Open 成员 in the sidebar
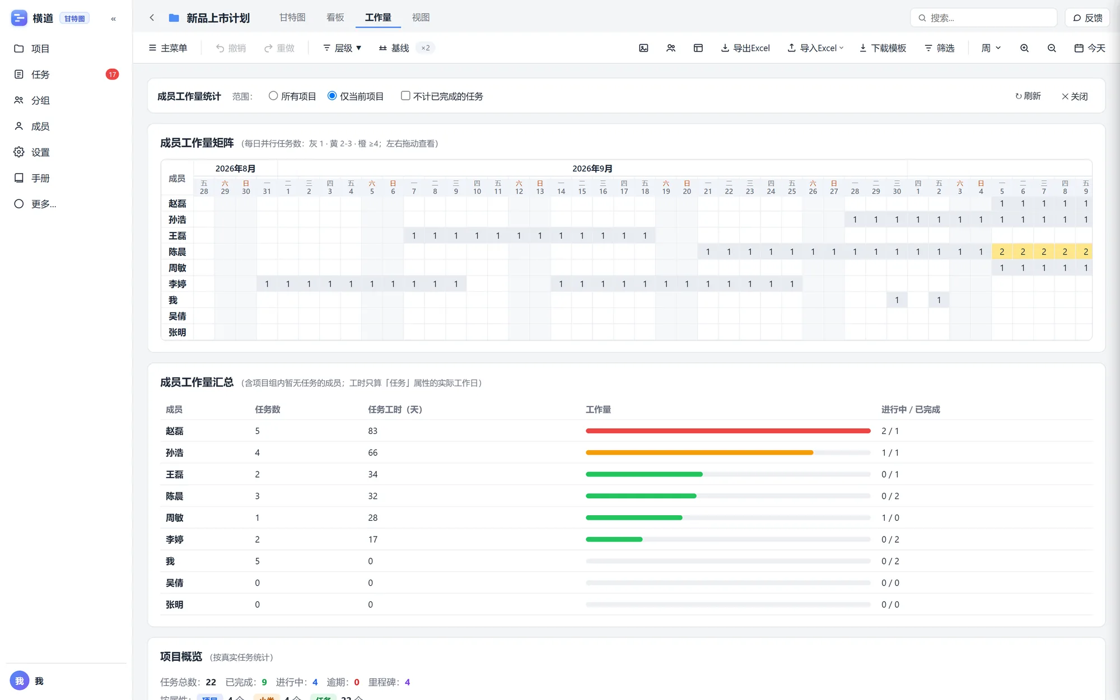The image size is (1120, 700). coord(66,127)
